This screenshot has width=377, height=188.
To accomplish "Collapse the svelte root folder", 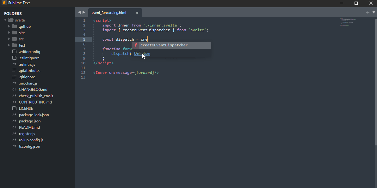I will [5, 20].
